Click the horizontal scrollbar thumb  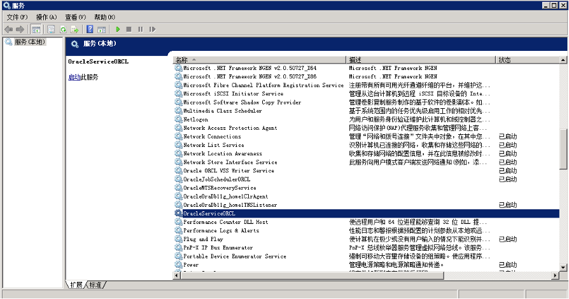tap(312, 275)
